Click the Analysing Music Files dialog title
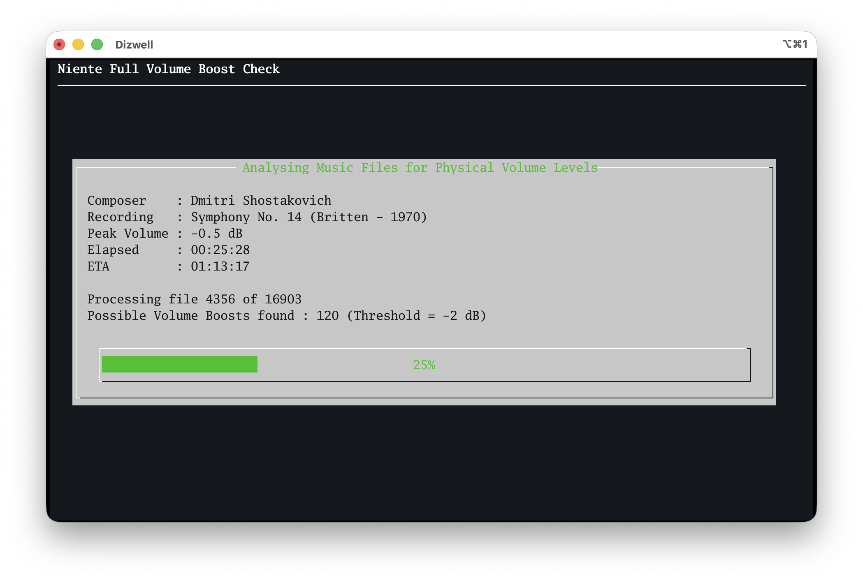 tap(420, 168)
